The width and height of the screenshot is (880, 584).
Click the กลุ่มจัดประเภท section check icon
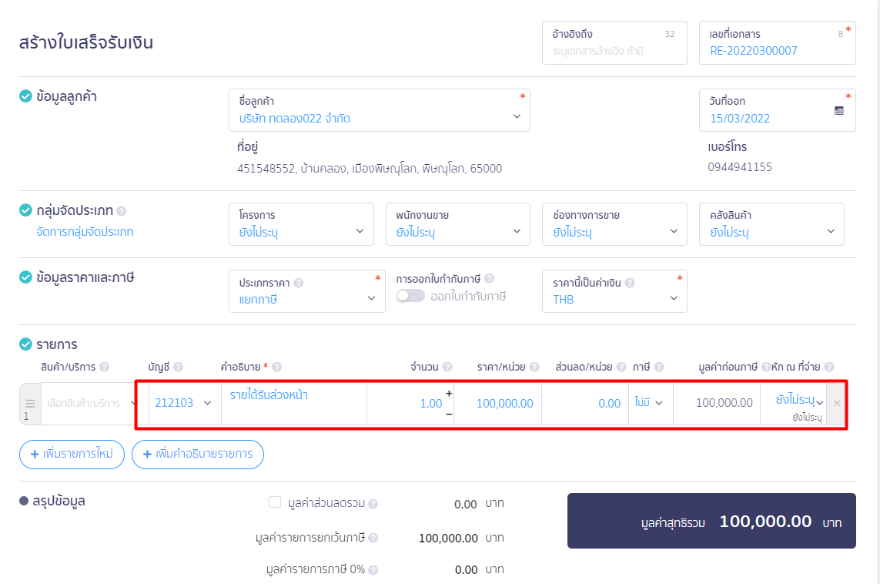tap(26, 210)
